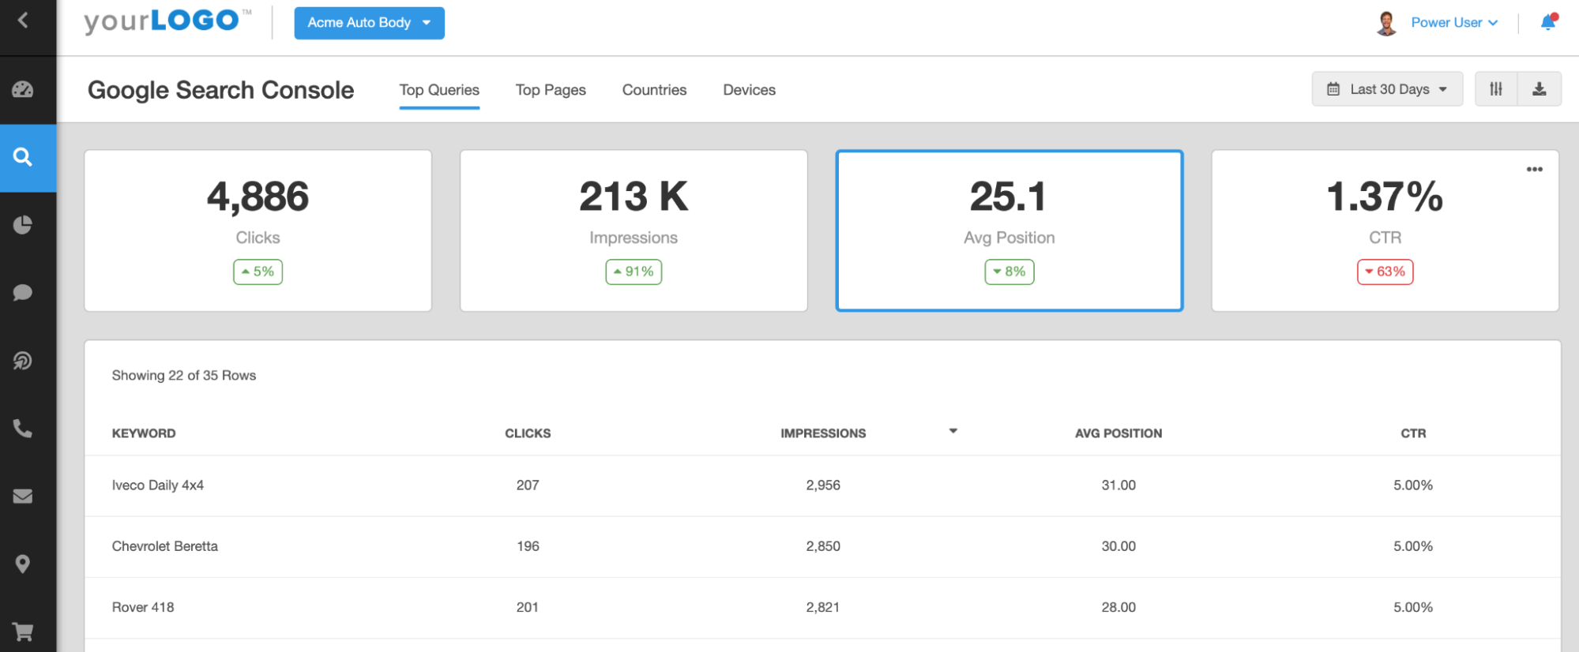Screen dimensions: 1579x652
Task: Select the 213 K Impressions stat card
Action: point(633,230)
